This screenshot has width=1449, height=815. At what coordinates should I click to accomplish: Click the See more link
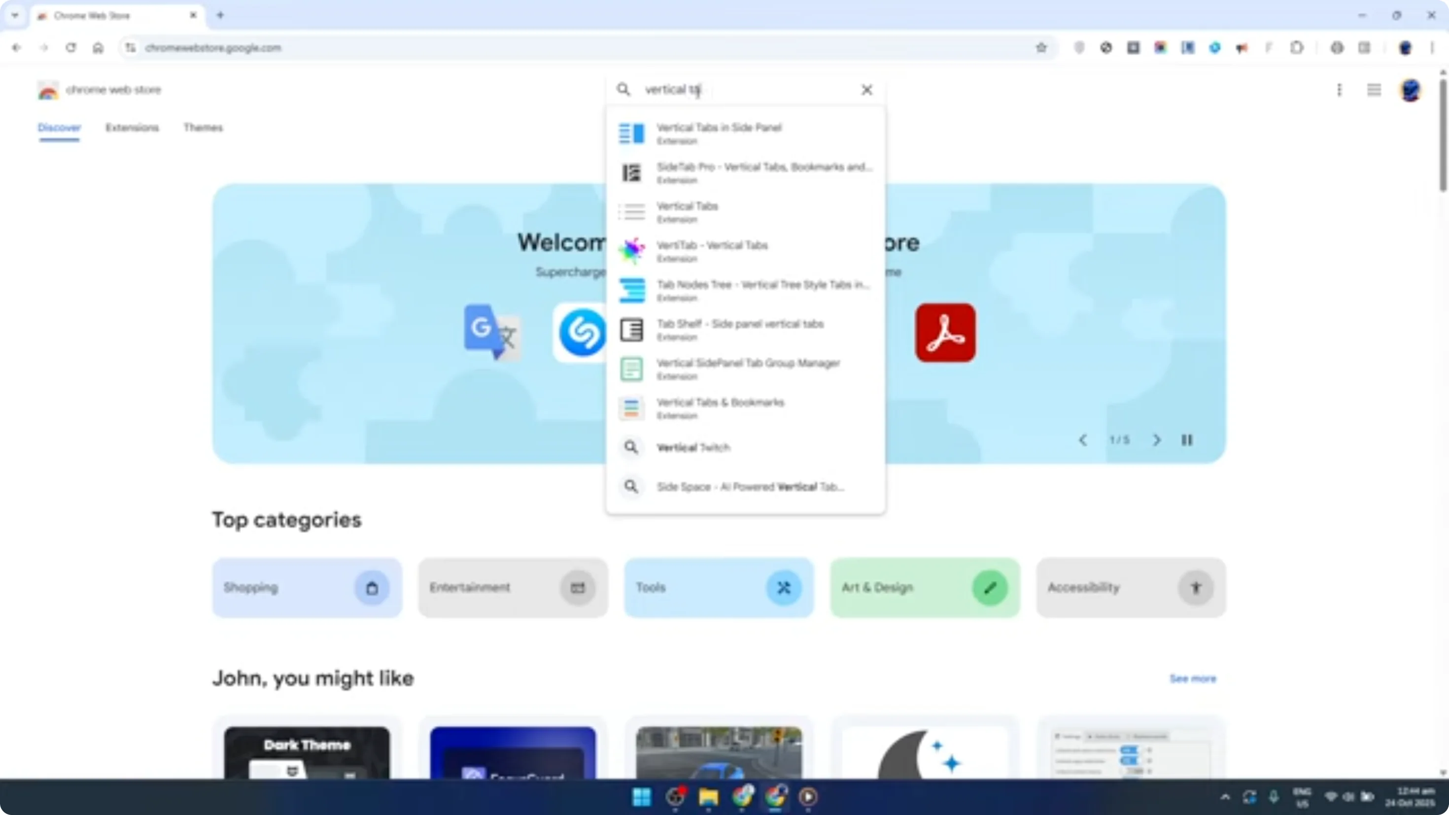coord(1194,679)
